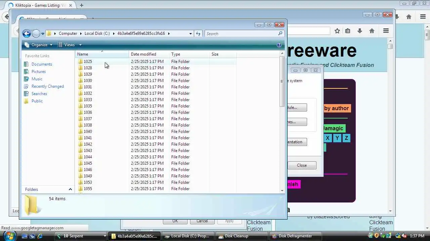Click Cancel in the Properties dialog behind Explorer
Viewport: 430px width, 241px height.
pyautogui.click(x=202, y=221)
